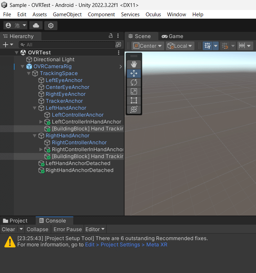
Task: Open the GameObject menu
Action: point(67,15)
